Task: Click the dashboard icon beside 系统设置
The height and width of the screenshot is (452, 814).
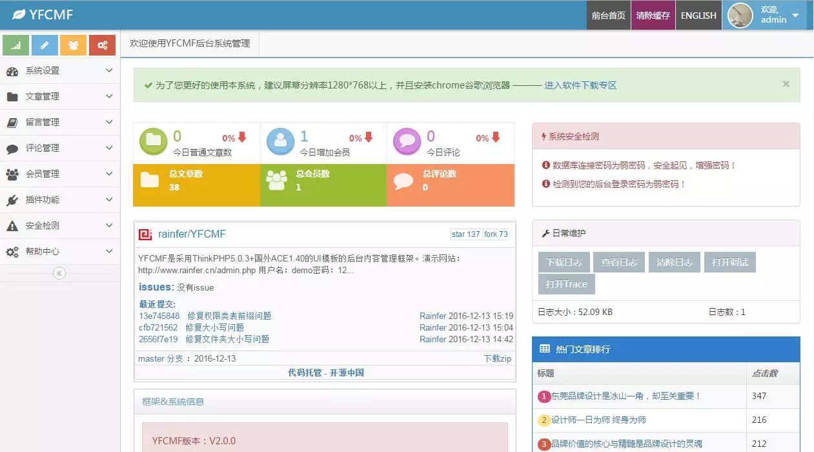Action: (12, 71)
